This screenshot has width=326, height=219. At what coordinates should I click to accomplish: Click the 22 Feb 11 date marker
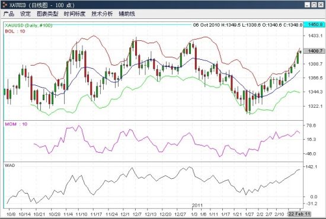[x=299, y=214]
